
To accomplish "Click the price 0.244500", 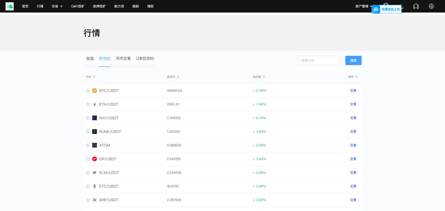I will pos(174,173).
